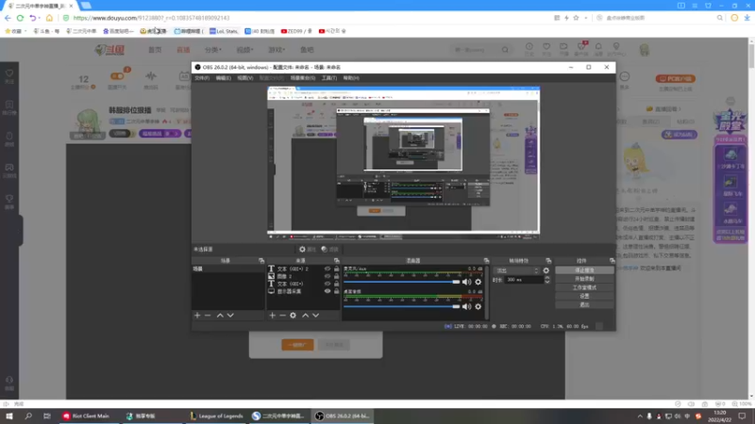
Task: Pop out the Scene Transitions dock icon
Action: (548, 261)
